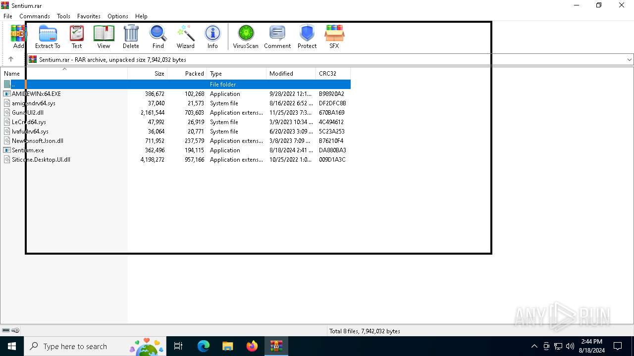The height and width of the screenshot is (356, 634).
Task: Expand the archive path dropdown
Action: coord(629,59)
